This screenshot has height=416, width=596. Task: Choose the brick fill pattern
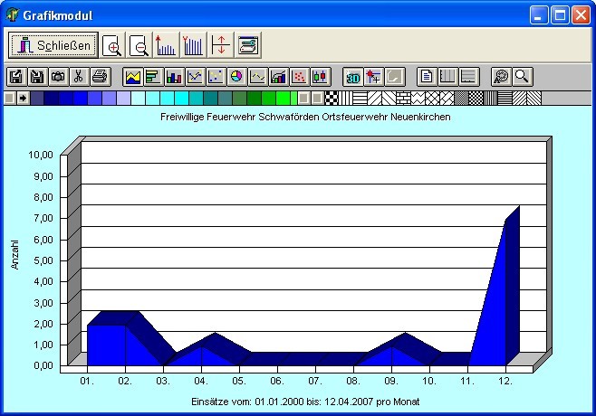tap(403, 98)
